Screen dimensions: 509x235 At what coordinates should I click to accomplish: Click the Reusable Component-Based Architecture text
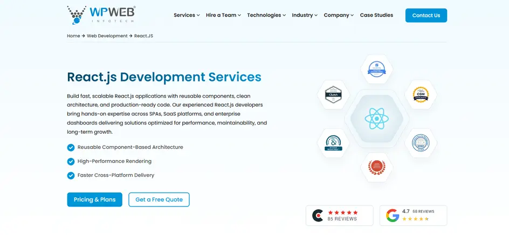click(x=130, y=147)
